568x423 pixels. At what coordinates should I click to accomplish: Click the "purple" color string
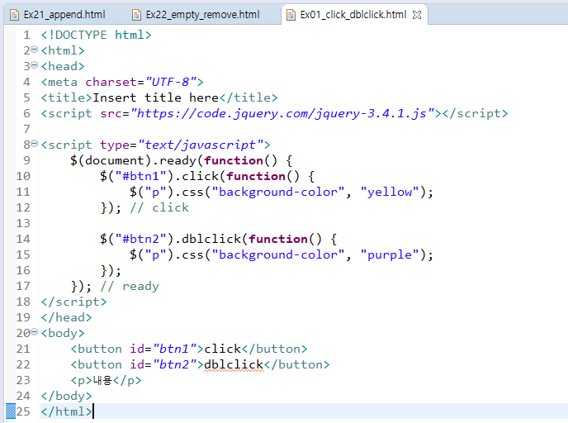click(390, 254)
